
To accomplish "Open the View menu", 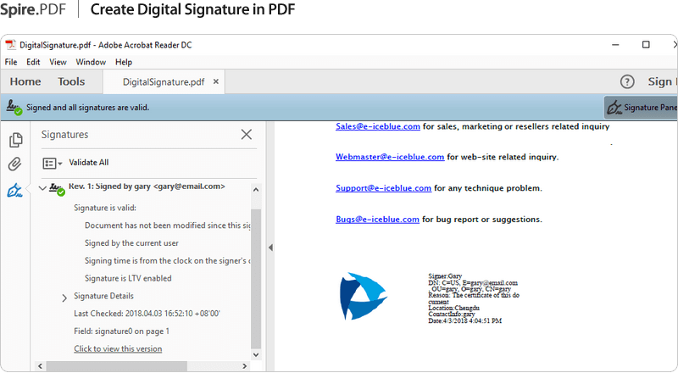I will tap(58, 62).
